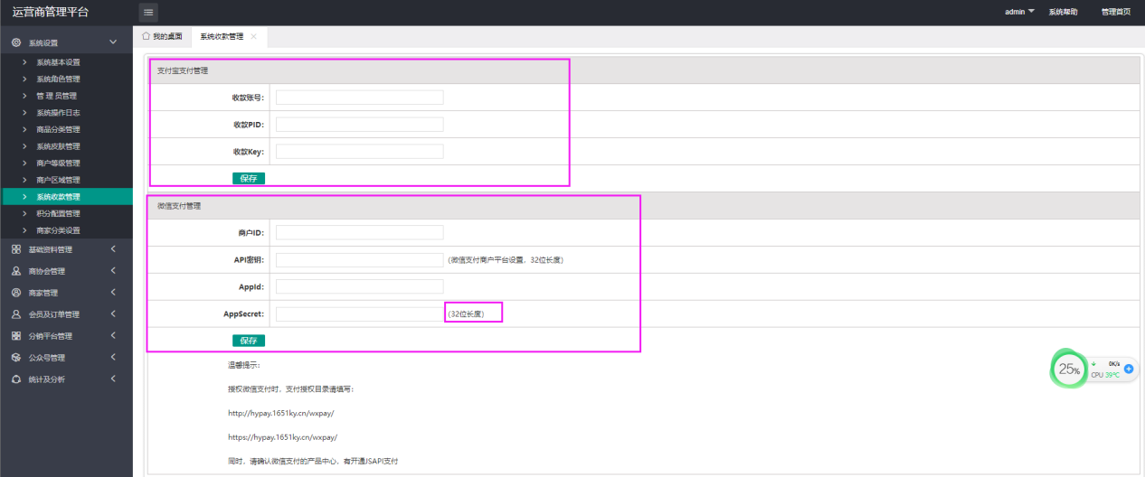Image resolution: width=1145 pixels, height=477 pixels.
Task: Click the hamburger menu toggle icon
Action: click(x=148, y=12)
